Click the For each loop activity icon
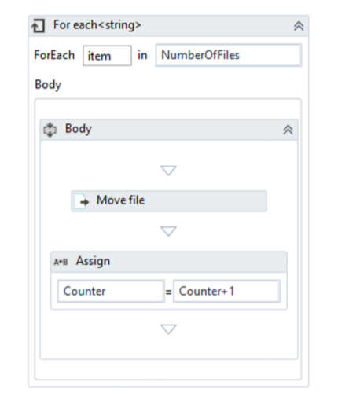The image size is (360, 397). click(x=39, y=26)
